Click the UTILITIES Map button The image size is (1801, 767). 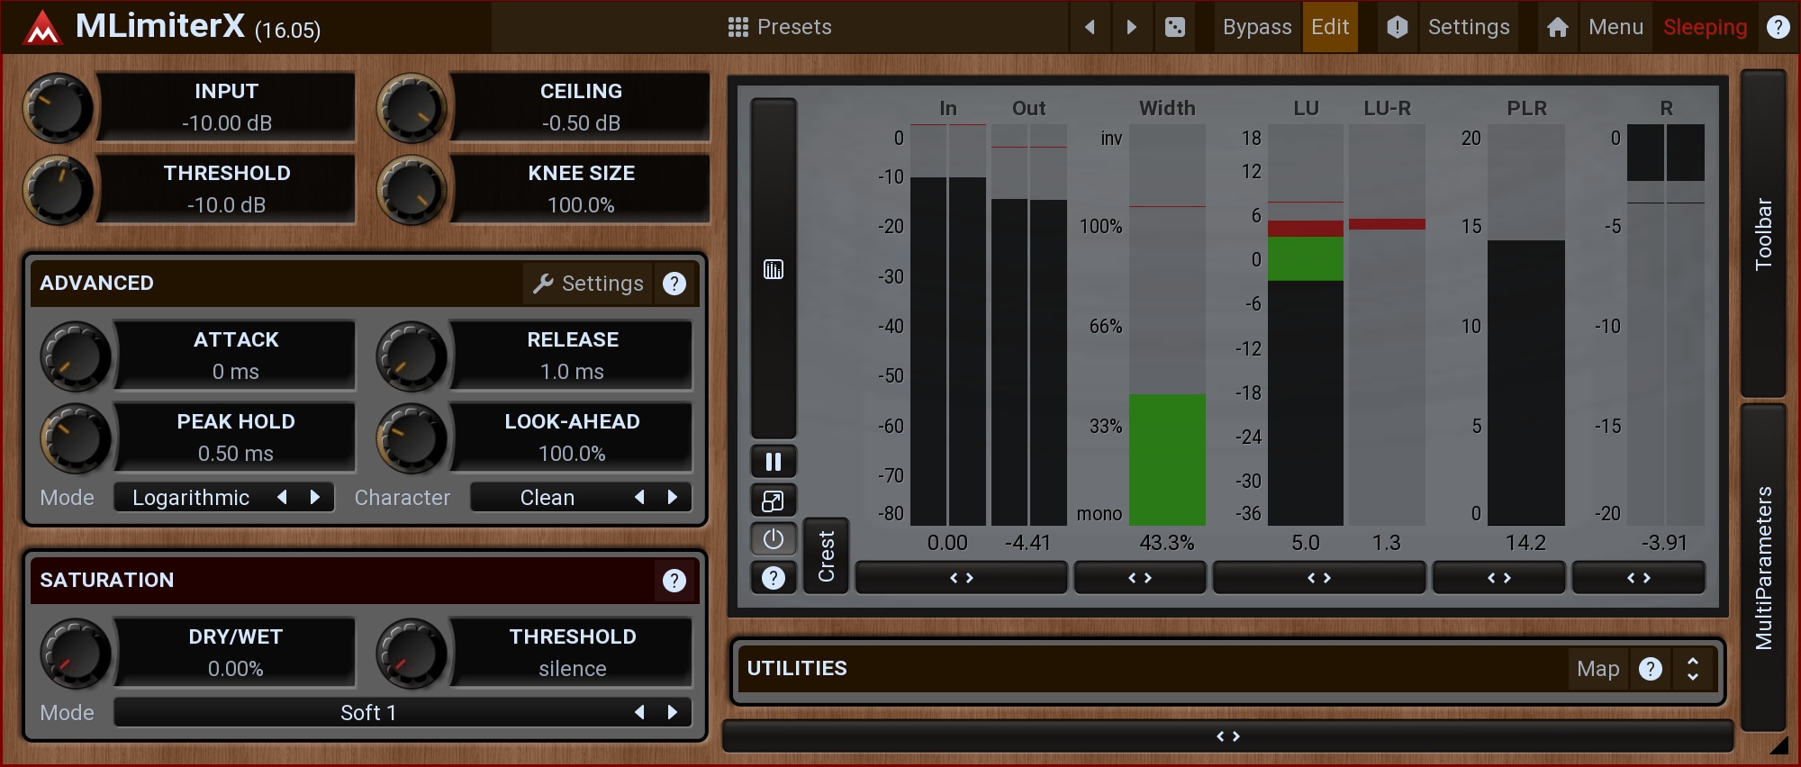point(1598,669)
